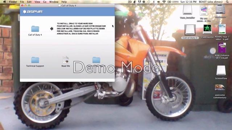Select the PDHPE Year 7 PDF icon
The width and height of the screenshot is (232, 130).
pyautogui.click(x=222, y=29)
